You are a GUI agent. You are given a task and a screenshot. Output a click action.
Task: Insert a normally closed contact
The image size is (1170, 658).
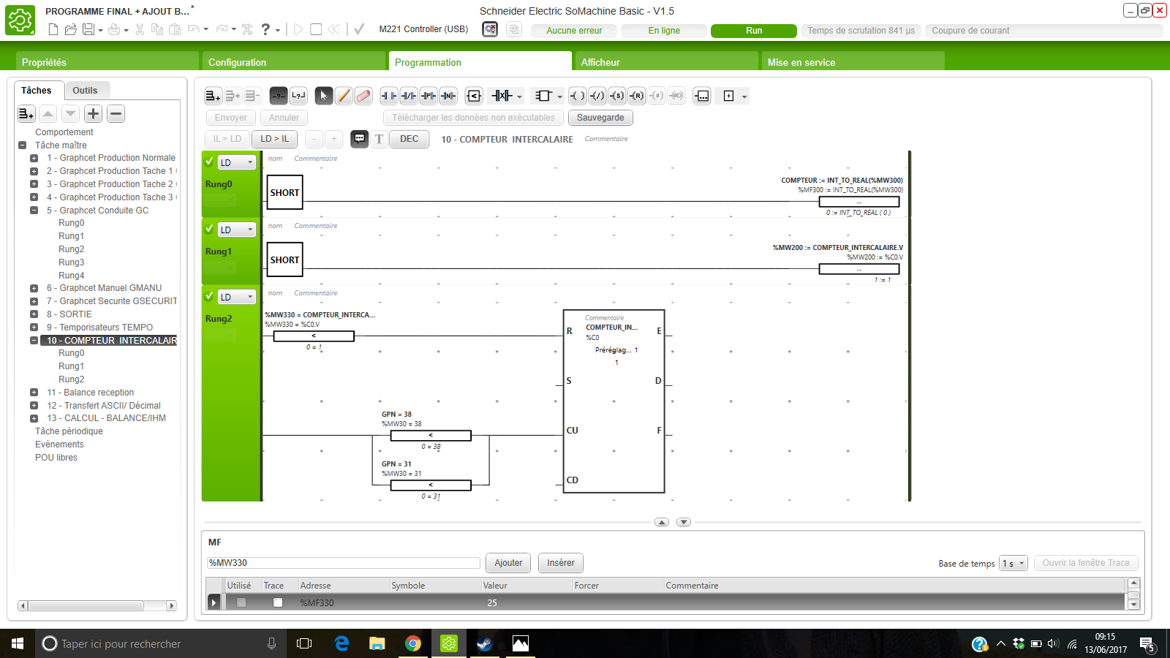tap(409, 96)
